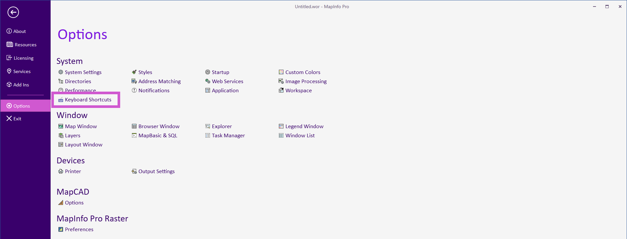Open Web Services options

[x=228, y=81]
